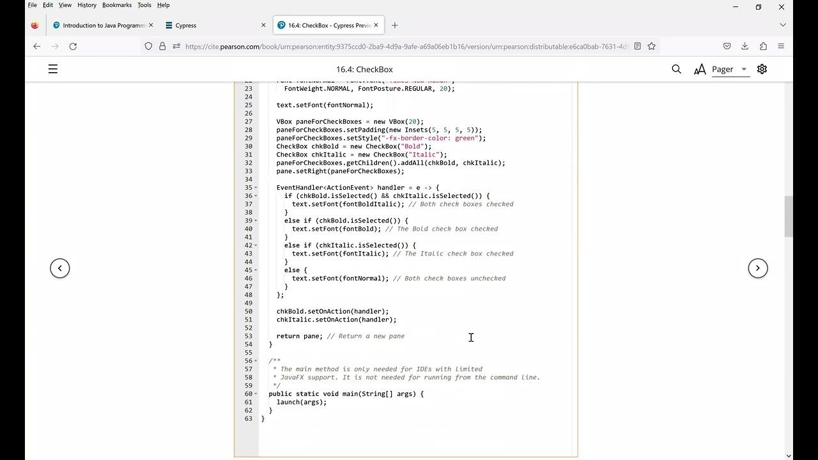Open the Help menu
The width and height of the screenshot is (818, 460).
pos(164,5)
